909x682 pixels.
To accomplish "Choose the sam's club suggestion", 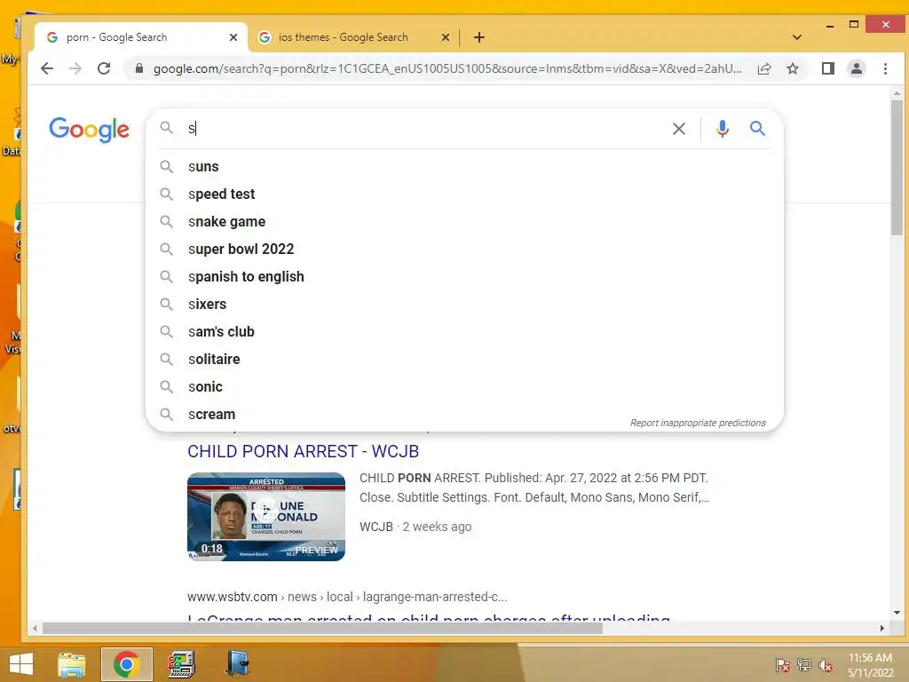I will click(465, 332).
